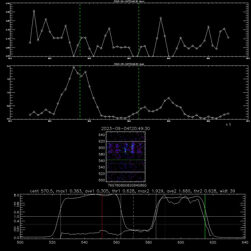Click the red dotted line near 590 in the bottom plot

click(165, 216)
